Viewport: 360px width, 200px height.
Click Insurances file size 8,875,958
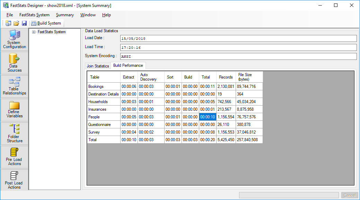[x=249, y=109]
